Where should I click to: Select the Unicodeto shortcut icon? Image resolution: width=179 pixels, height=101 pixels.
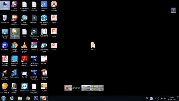(x=15, y=74)
